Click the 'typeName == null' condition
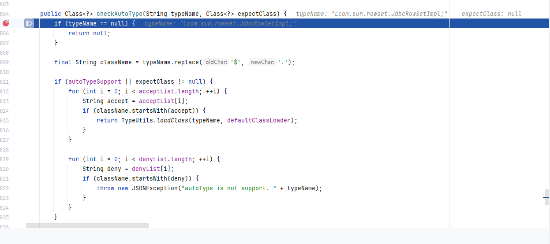Viewport: 550px width, 244px height. pos(97,23)
